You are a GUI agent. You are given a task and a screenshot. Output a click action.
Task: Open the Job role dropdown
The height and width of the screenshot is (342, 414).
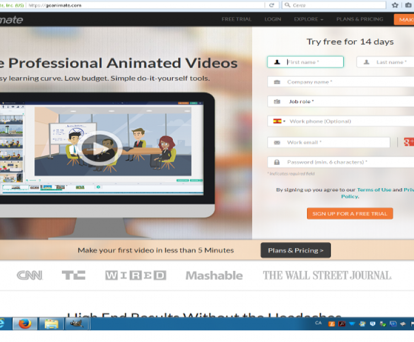[341, 101]
